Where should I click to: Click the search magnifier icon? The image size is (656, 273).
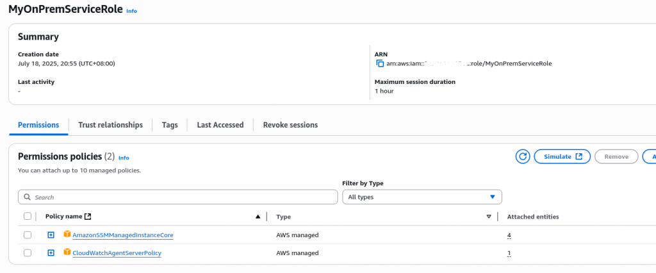click(x=27, y=197)
